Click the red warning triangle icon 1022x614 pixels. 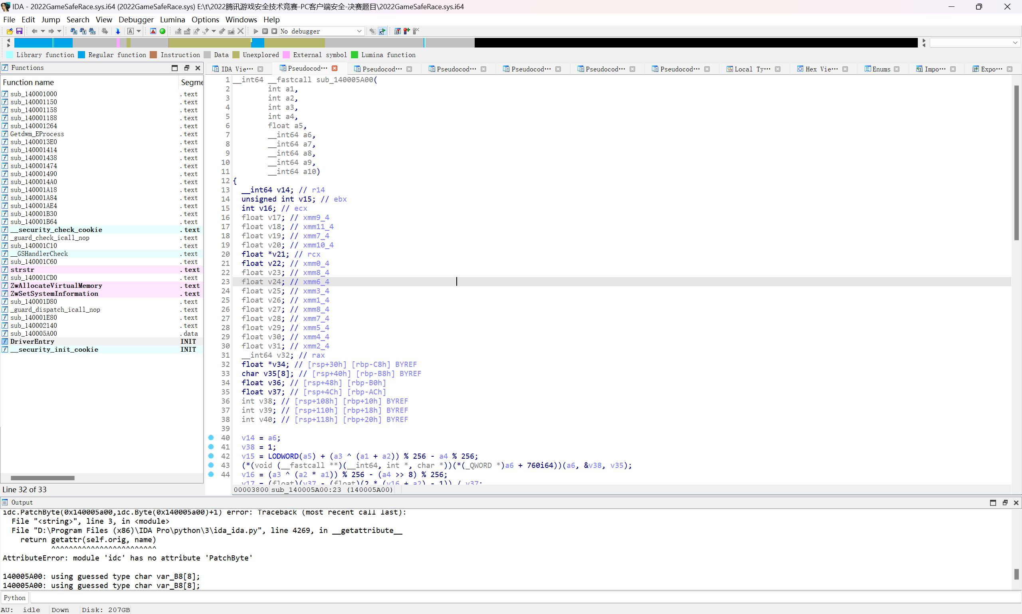(x=153, y=31)
